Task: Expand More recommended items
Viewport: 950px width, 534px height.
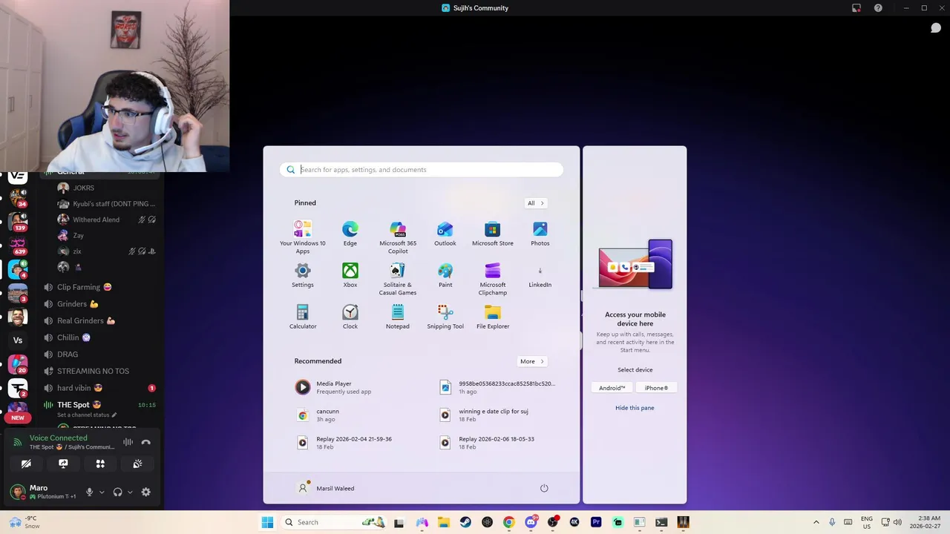Action: 532,361
